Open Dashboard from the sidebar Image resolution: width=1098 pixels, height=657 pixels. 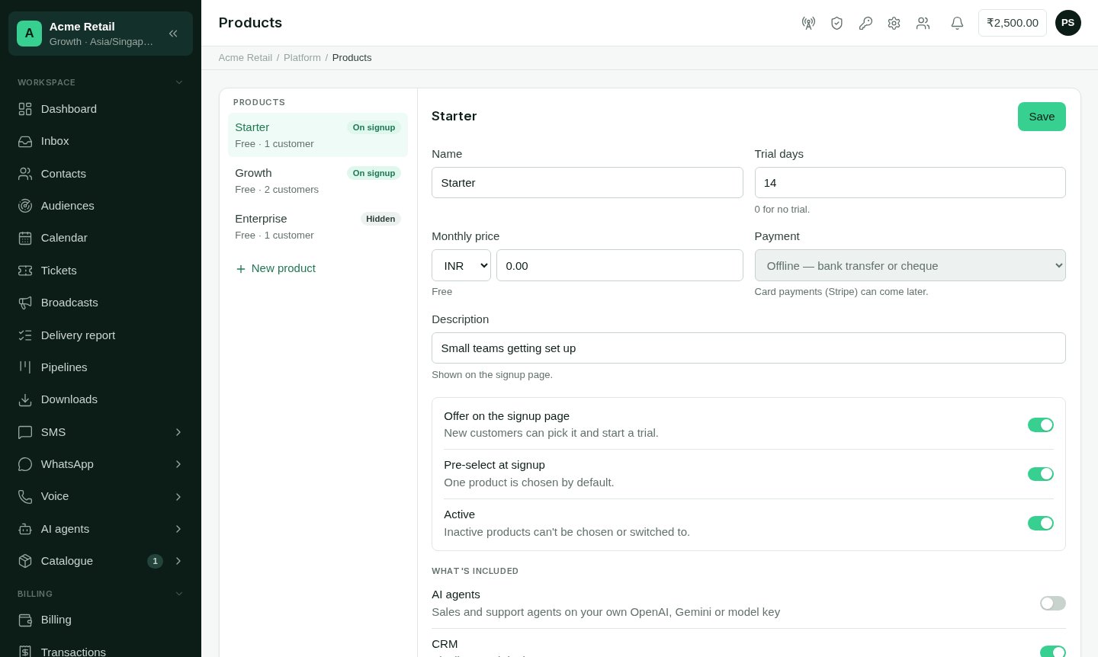pos(101,109)
